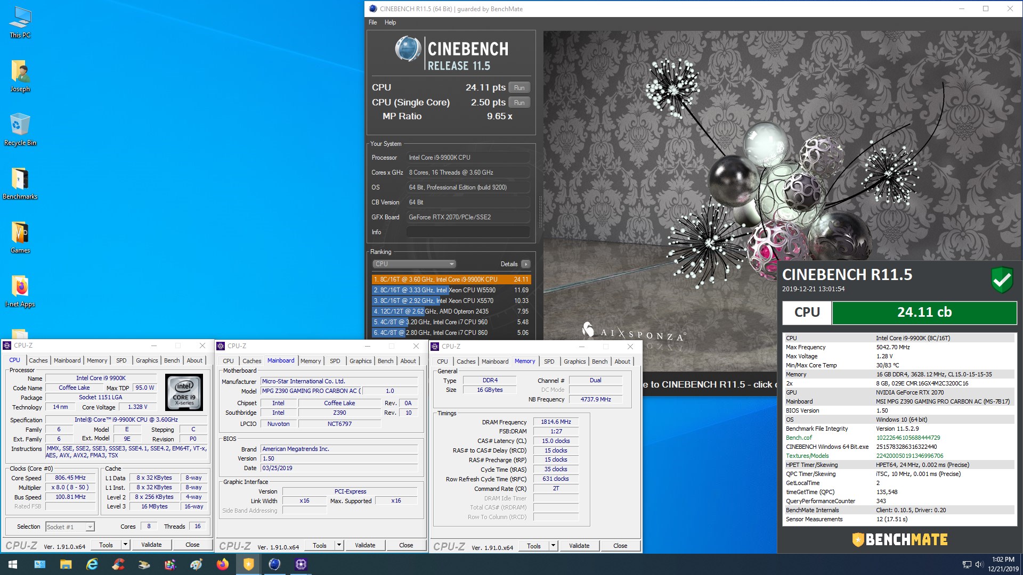Click Close in Mainboard CPU-Z window
The width and height of the screenshot is (1023, 575).
(406, 545)
